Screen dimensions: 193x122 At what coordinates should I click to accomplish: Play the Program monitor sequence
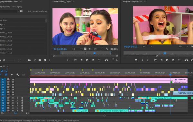[x=167, y=60]
